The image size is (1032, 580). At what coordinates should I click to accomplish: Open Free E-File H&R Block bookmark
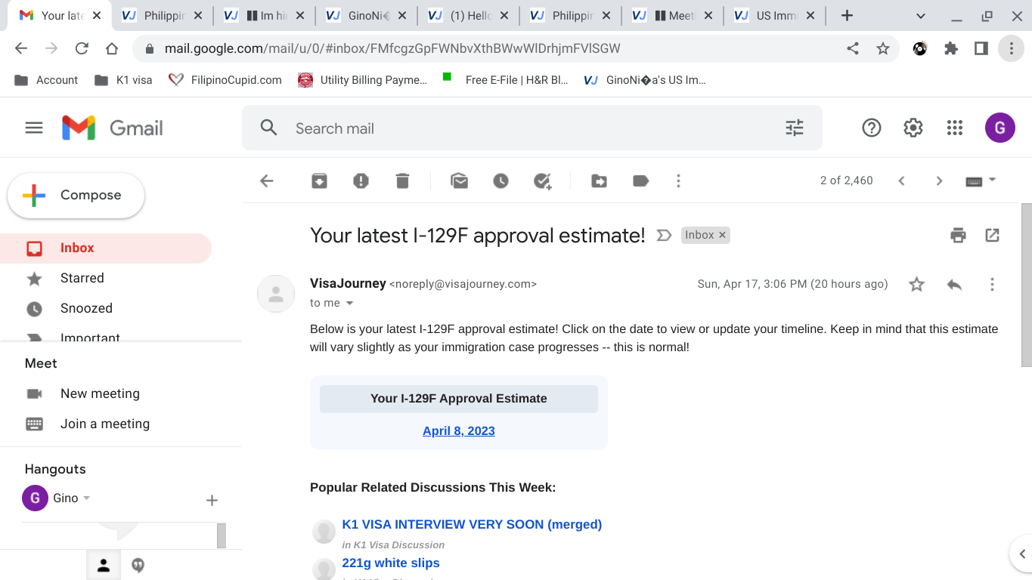click(505, 80)
